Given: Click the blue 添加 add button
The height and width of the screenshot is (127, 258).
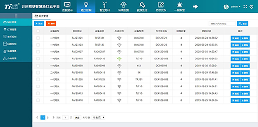Looking at the screenshot, I should pos(39,23).
